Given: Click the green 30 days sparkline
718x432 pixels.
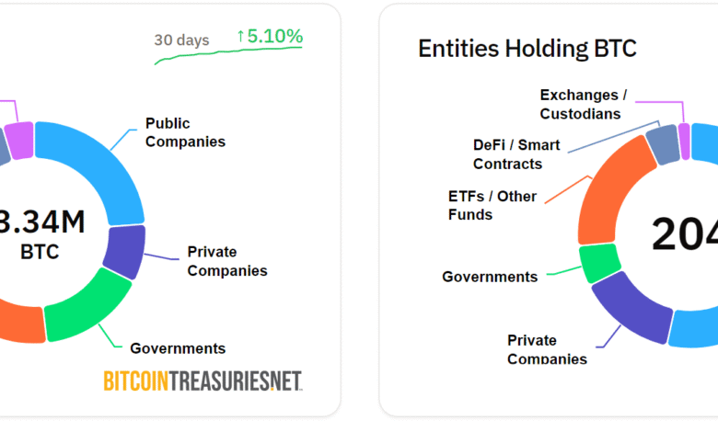Looking at the screenshot, I should [228, 55].
